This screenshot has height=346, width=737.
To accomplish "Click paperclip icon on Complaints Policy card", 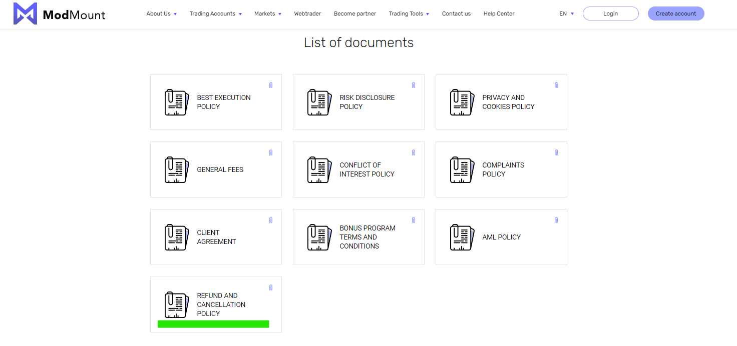I will tap(556, 152).
